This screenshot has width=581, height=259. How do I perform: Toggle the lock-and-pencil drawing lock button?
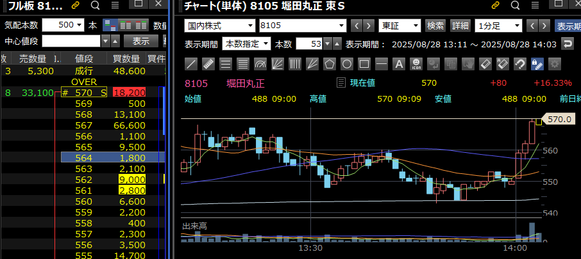coord(537,65)
